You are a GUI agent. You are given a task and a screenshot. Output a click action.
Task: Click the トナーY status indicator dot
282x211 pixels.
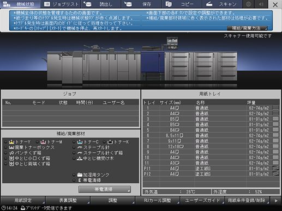click(5, 142)
